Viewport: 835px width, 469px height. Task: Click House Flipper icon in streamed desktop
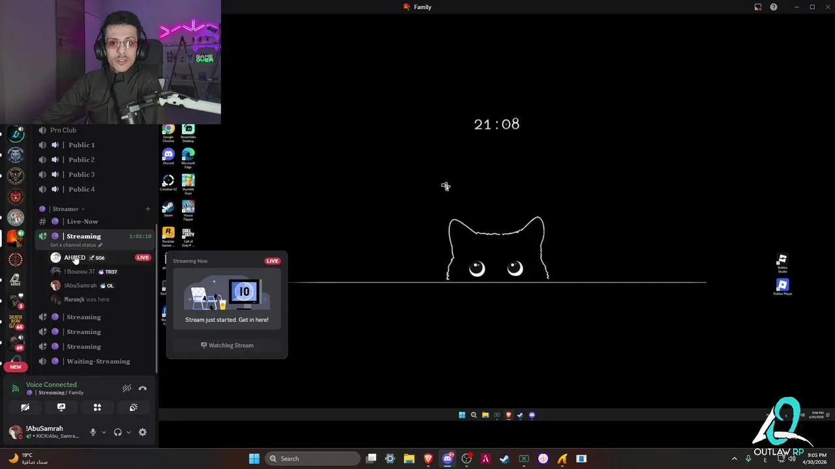coord(188,210)
